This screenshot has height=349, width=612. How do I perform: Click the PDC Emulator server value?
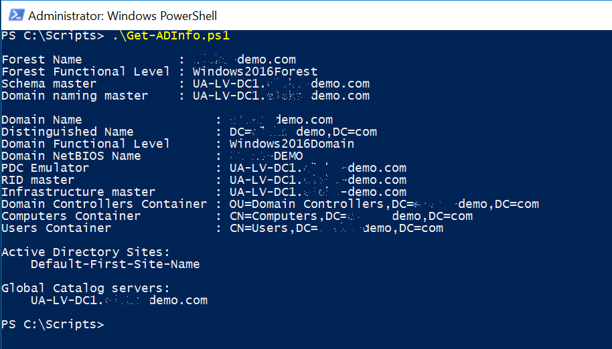(x=317, y=168)
